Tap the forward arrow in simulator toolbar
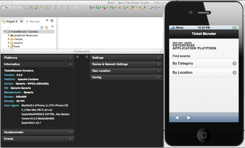Screen dimensions: 245x148 (189, 118)
